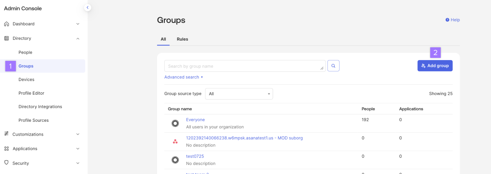Open the test0725 group link
This screenshot has width=491, height=174.
point(195,156)
